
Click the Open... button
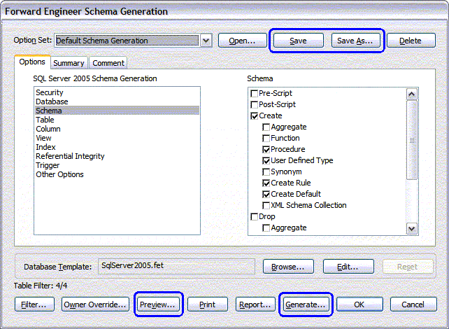point(242,41)
